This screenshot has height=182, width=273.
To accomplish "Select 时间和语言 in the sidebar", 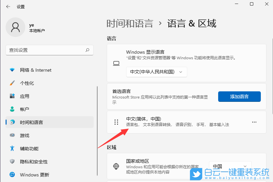I will point(50,122).
